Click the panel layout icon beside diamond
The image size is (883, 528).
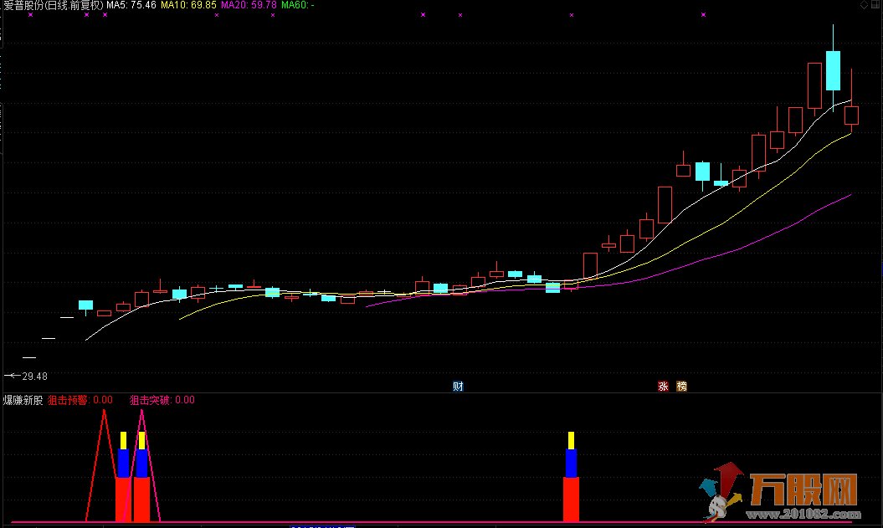click(876, 4)
